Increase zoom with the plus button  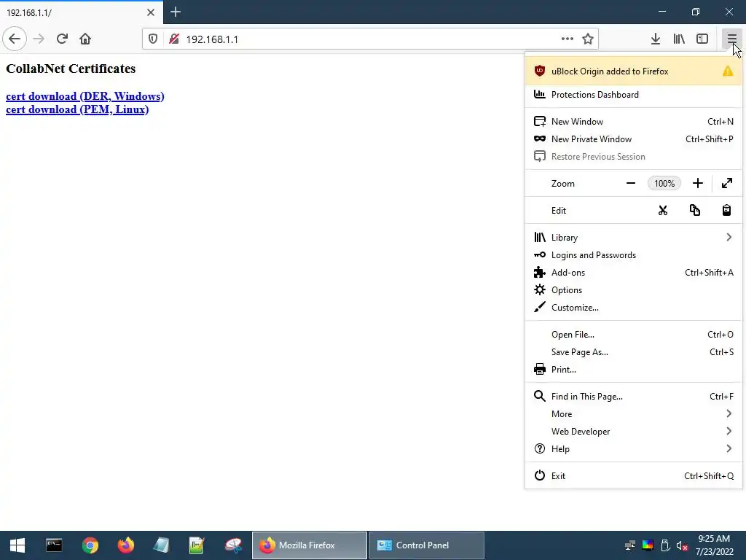pyautogui.click(x=697, y=183)
